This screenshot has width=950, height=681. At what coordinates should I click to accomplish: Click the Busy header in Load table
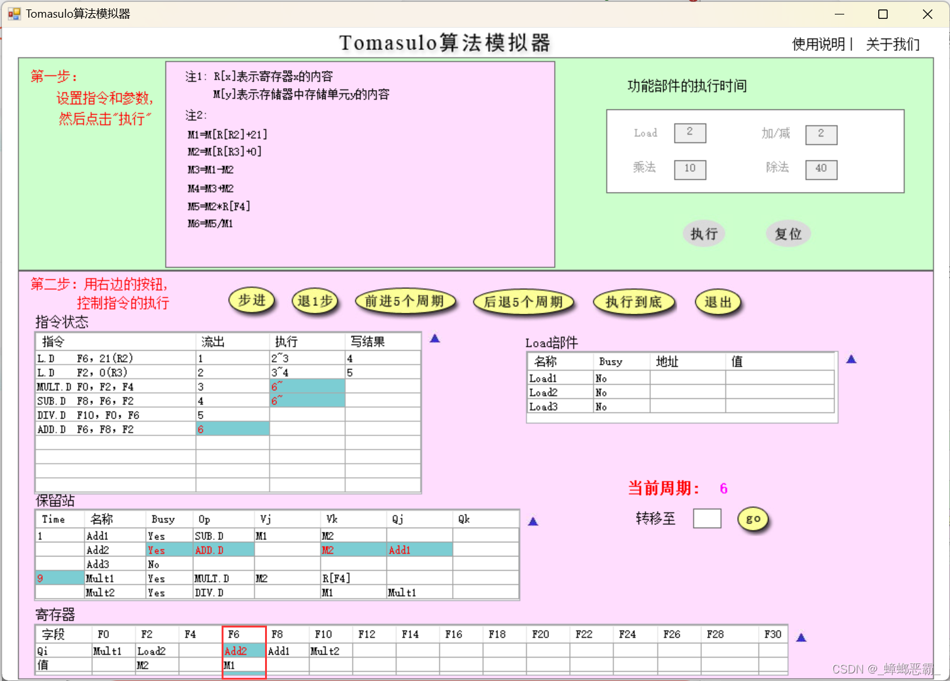click(621, 361)
